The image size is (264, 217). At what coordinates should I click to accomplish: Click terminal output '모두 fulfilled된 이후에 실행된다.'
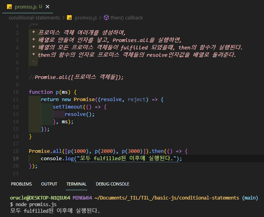55,211
